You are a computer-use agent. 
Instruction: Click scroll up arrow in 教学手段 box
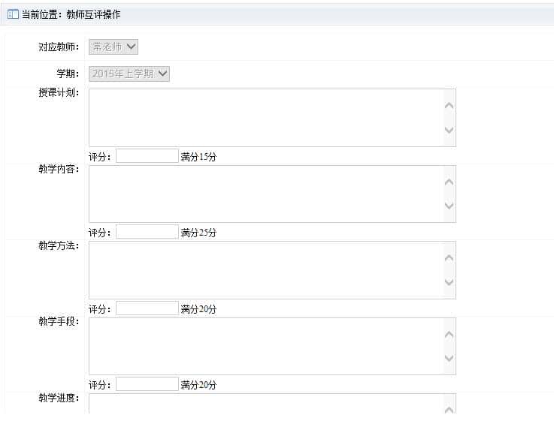(449, 334)
